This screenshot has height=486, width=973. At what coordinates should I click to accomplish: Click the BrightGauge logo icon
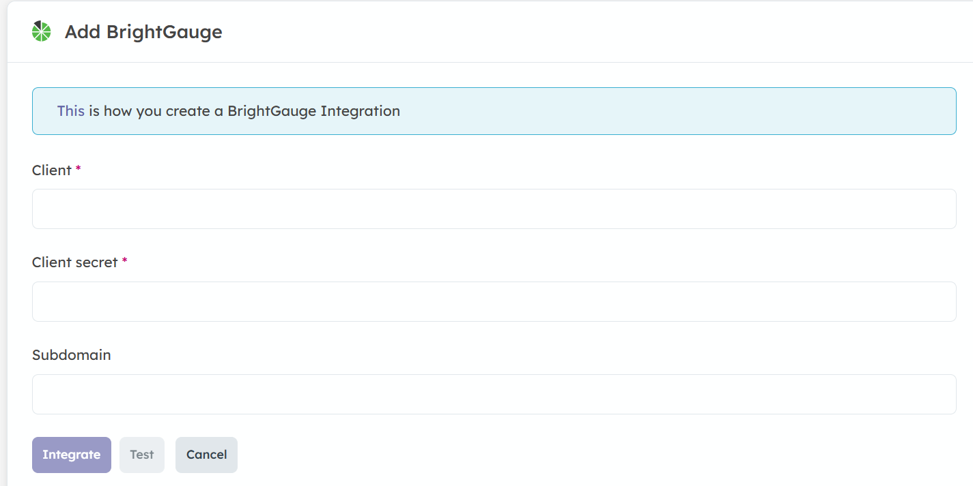[x=42, y=31]
